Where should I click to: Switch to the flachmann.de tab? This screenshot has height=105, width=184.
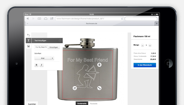tap(91, 24)
